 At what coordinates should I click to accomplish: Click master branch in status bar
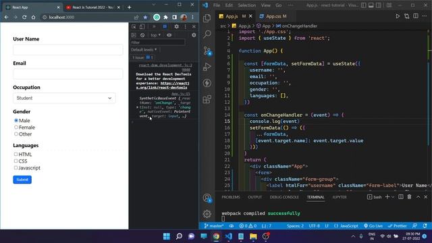point(214,226)
